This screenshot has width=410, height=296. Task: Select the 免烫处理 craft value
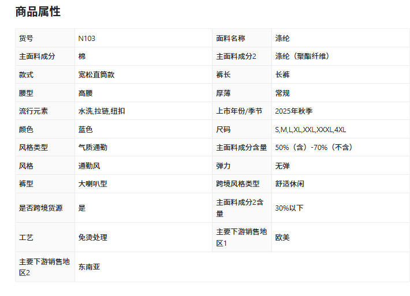point(92,237)
